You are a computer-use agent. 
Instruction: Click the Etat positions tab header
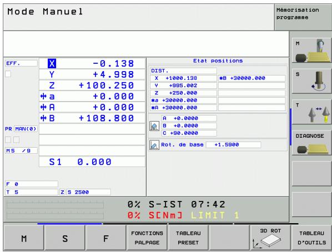[x=218, y=61]
